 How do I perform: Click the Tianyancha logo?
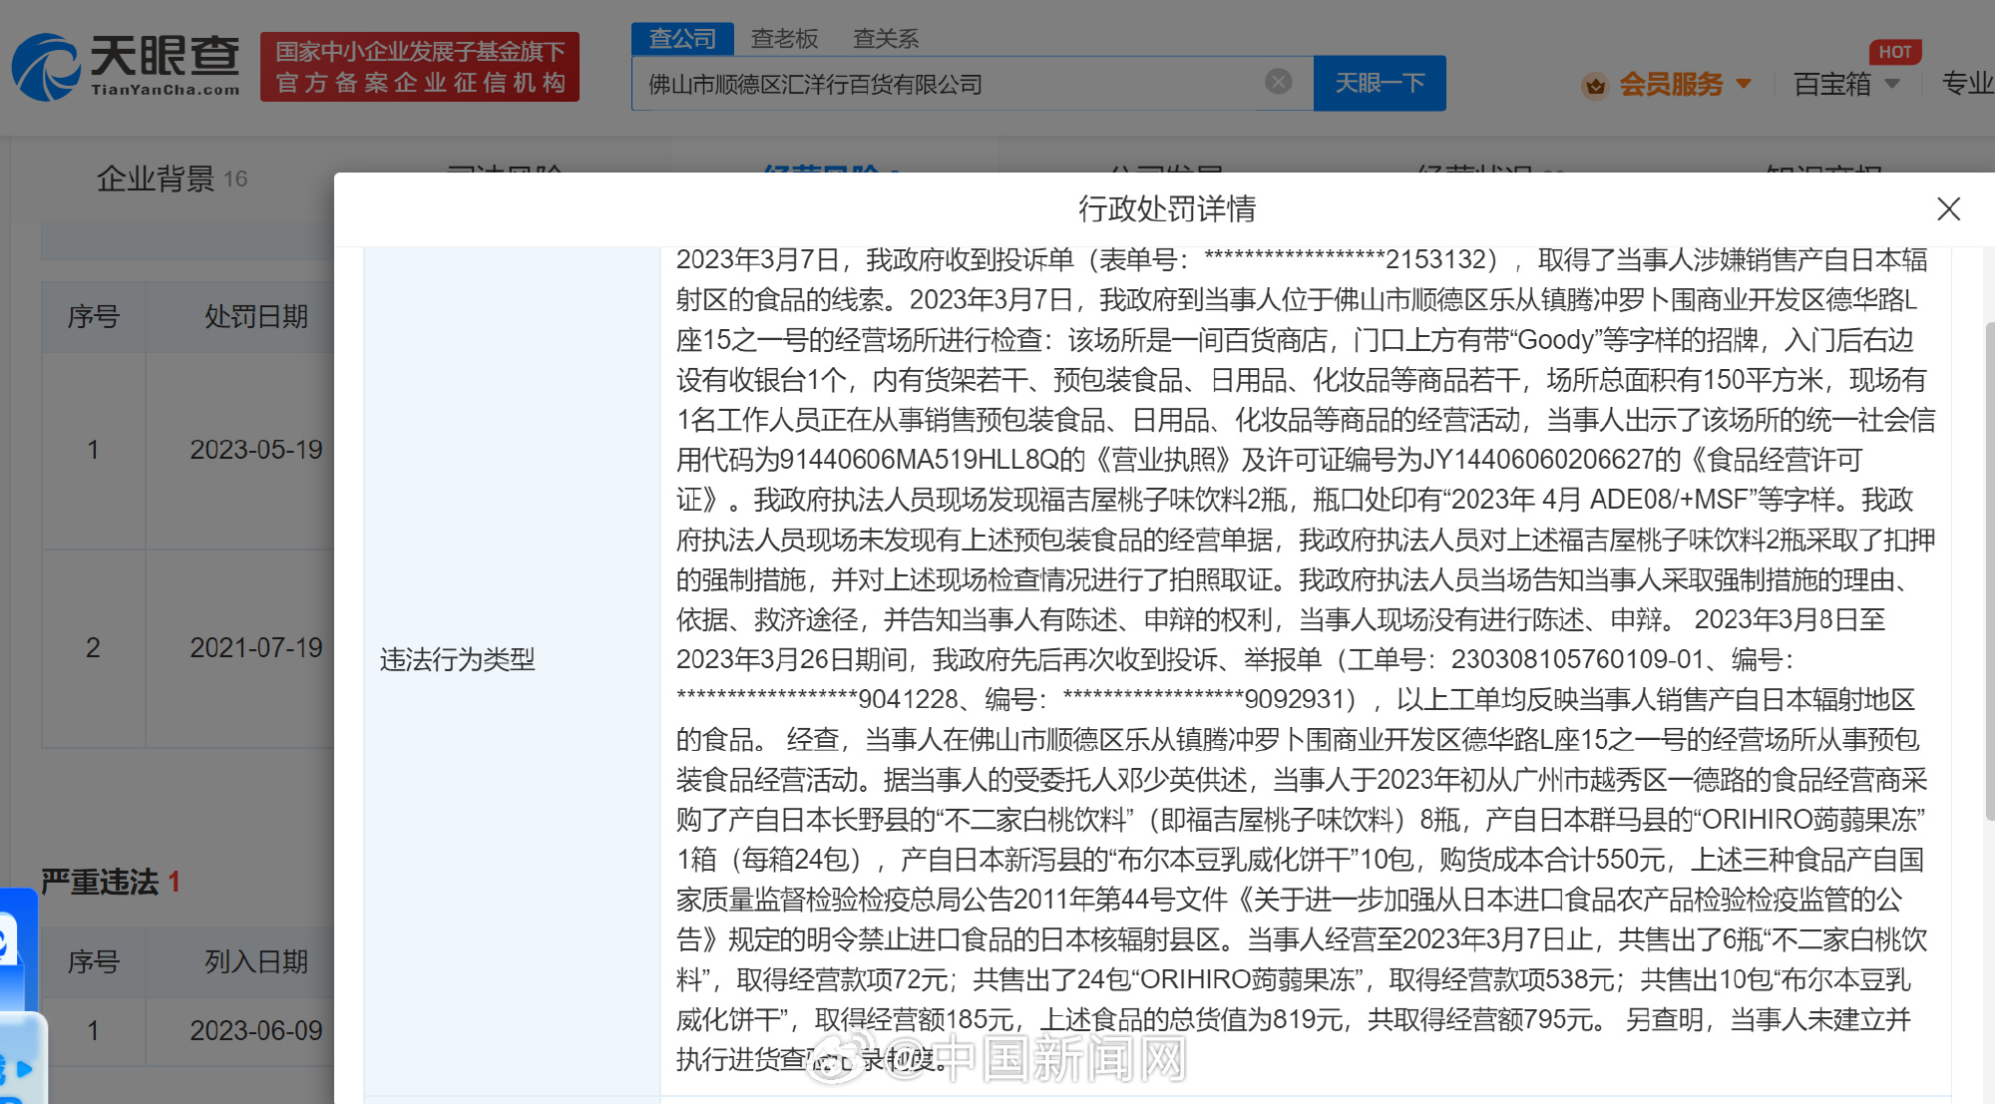point(126,66)
